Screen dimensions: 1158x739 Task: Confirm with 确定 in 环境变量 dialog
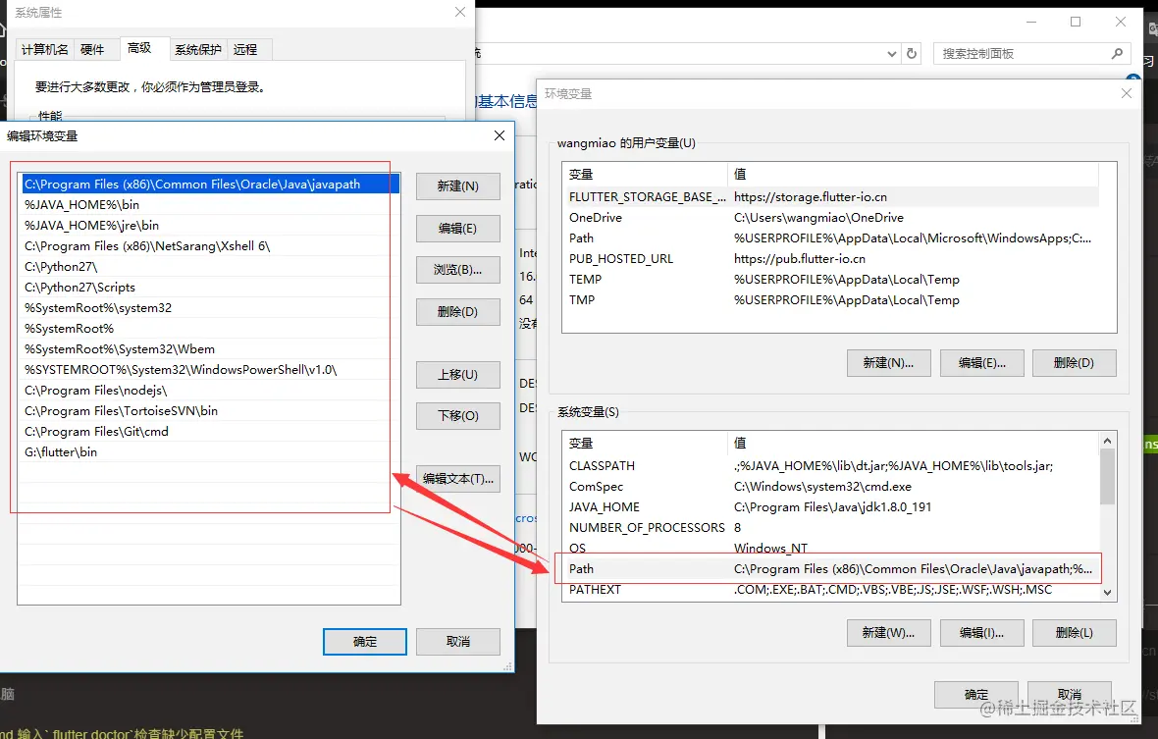[x=975, y=695]
